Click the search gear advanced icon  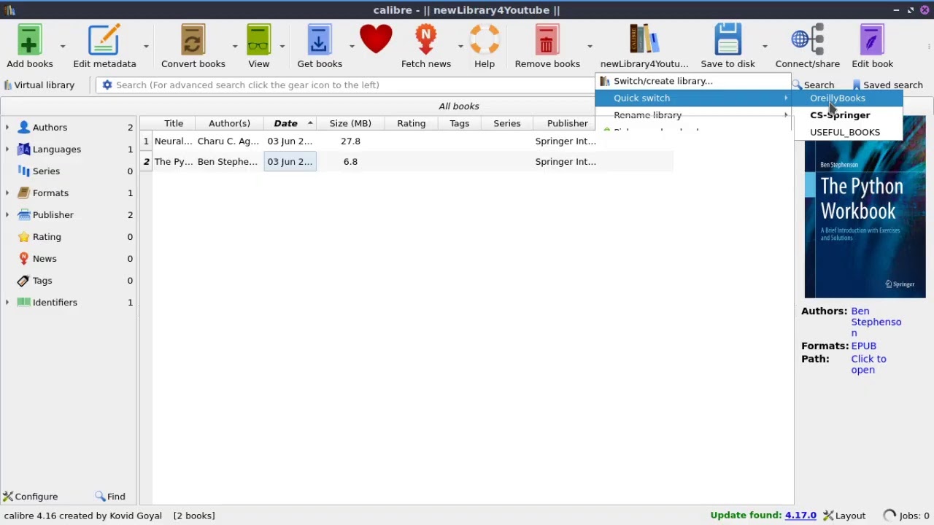pos(107,85)
